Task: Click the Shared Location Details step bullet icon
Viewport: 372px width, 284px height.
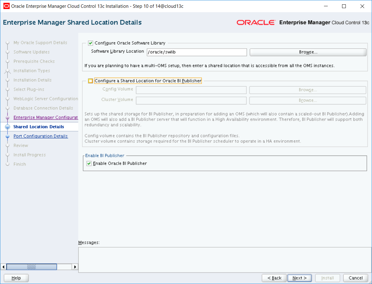Action: 7,127
